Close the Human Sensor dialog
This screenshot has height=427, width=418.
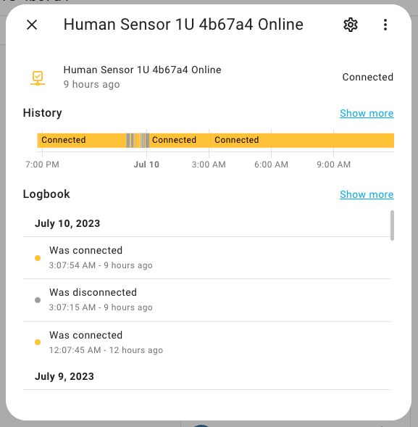click(x=32, y=25)
